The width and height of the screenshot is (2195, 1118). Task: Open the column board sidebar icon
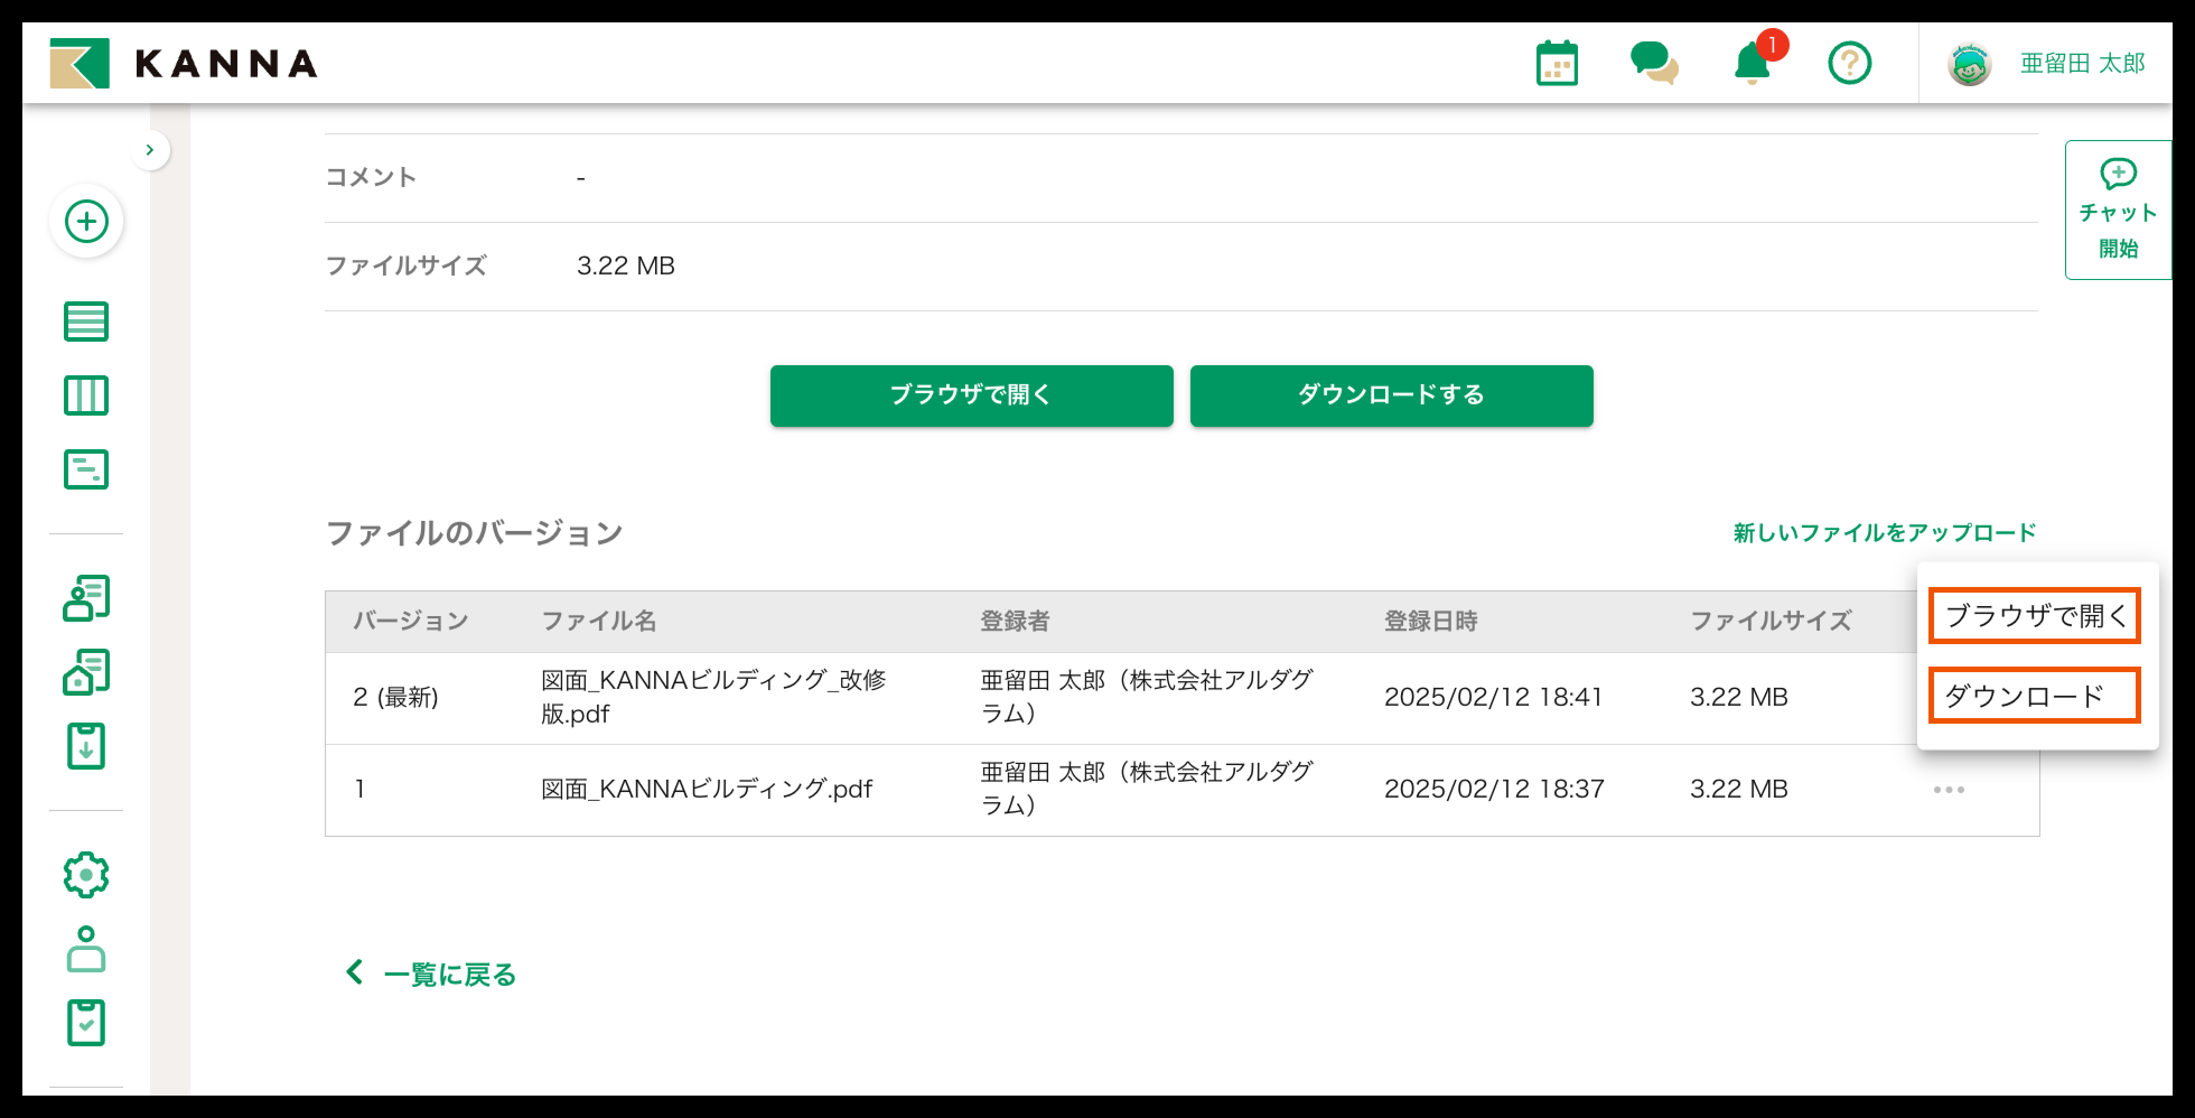tap(86, 395)
